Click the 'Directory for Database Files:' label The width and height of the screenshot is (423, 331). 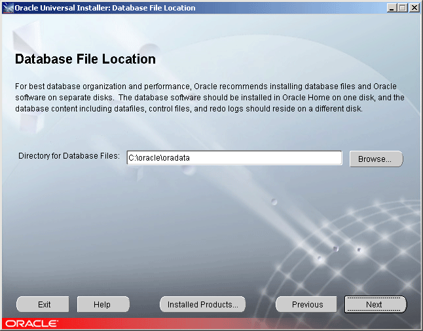(69, 156)
